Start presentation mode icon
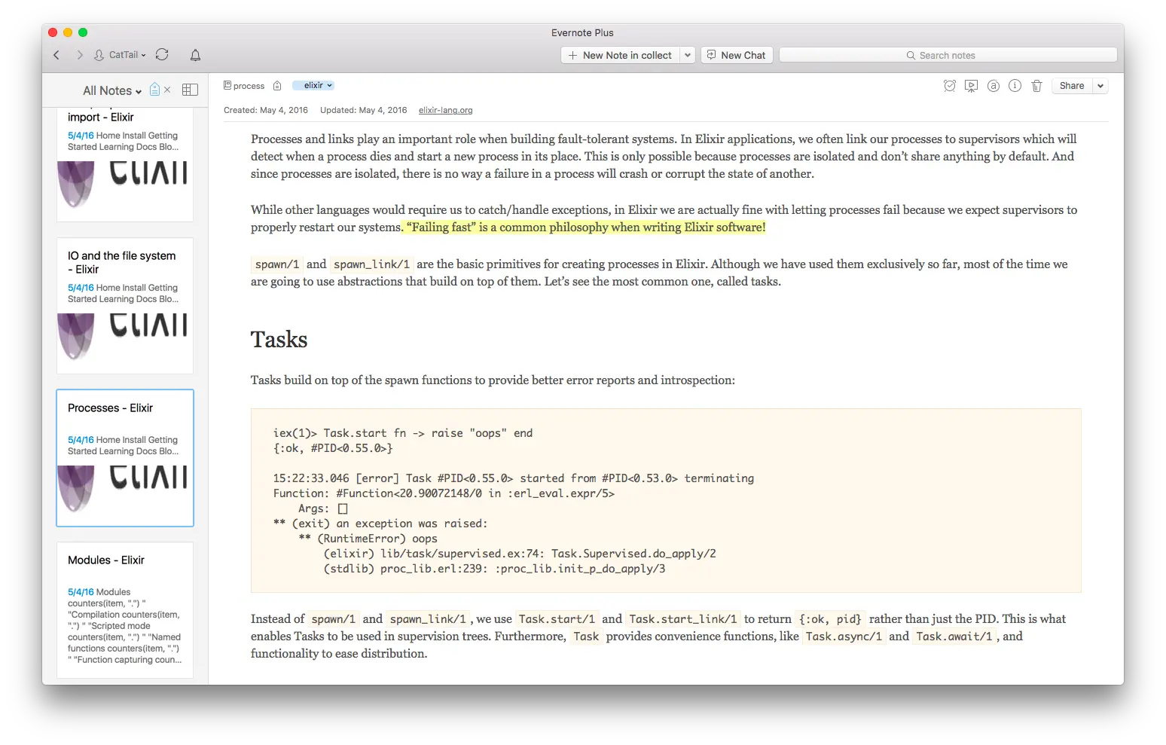This screenshot has height=745, width=1166. pos(972,86)
